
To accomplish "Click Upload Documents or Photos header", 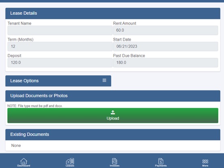I will pos(113,96).
